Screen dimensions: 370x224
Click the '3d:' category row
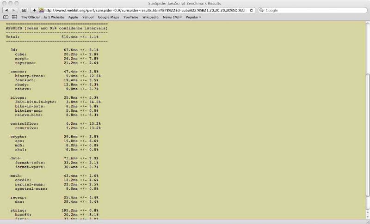click(55, 50)
